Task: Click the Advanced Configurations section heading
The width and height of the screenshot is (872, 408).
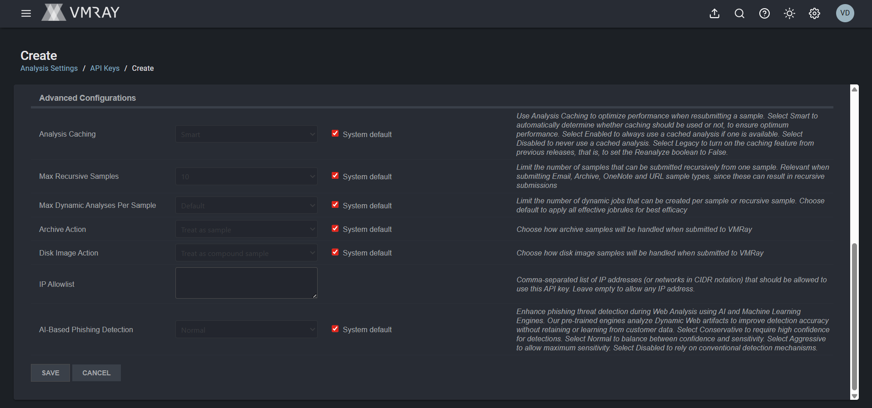Action: [87, 98]
